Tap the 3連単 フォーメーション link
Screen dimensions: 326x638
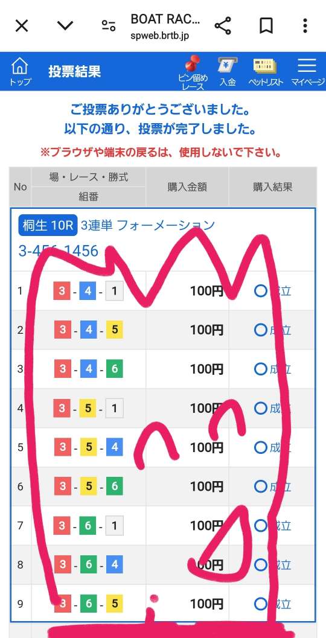coord(147,225)
